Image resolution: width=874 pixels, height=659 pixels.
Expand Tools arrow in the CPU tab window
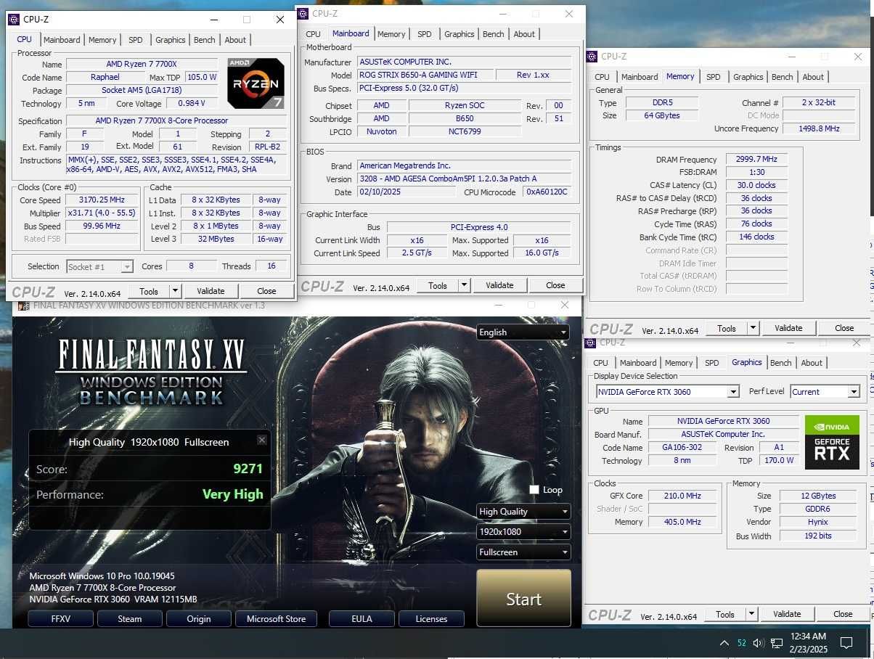175,291
